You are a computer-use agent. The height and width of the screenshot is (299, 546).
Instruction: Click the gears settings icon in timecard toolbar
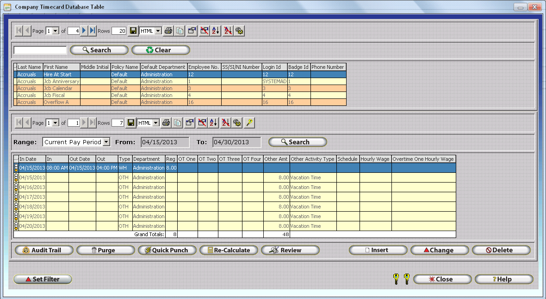(x=237, y=123)
